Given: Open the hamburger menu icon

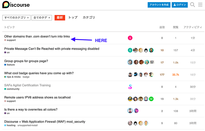Looking at the screenshot, I should 200,5.
